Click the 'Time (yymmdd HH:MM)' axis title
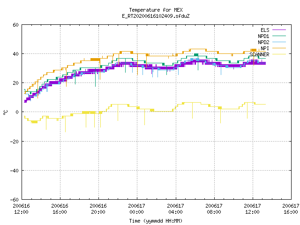This screenshot has width=300, height=225. point(156,221)
